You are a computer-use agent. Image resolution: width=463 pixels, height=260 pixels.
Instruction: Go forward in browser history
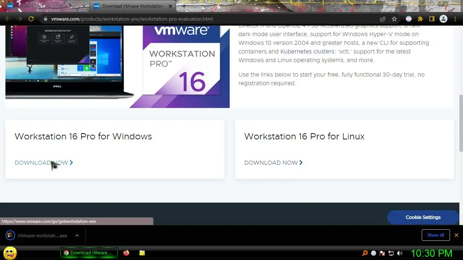click(x=20, y=19)
